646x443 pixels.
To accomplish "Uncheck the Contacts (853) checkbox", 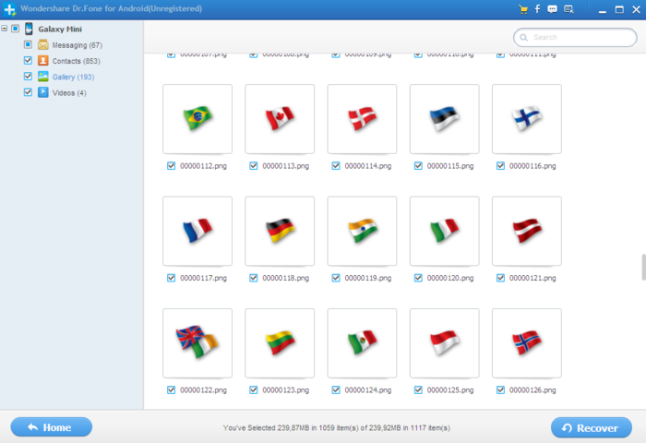I will (x=28, y=61).
